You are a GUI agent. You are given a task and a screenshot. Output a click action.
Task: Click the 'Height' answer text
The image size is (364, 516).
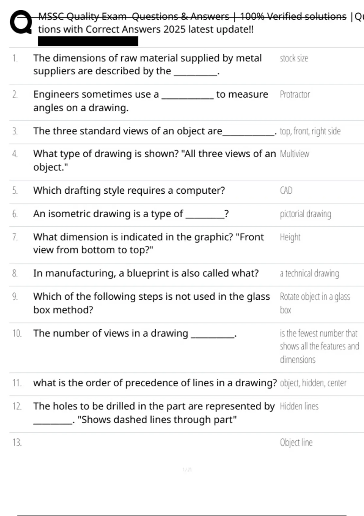tap(290, 237)
